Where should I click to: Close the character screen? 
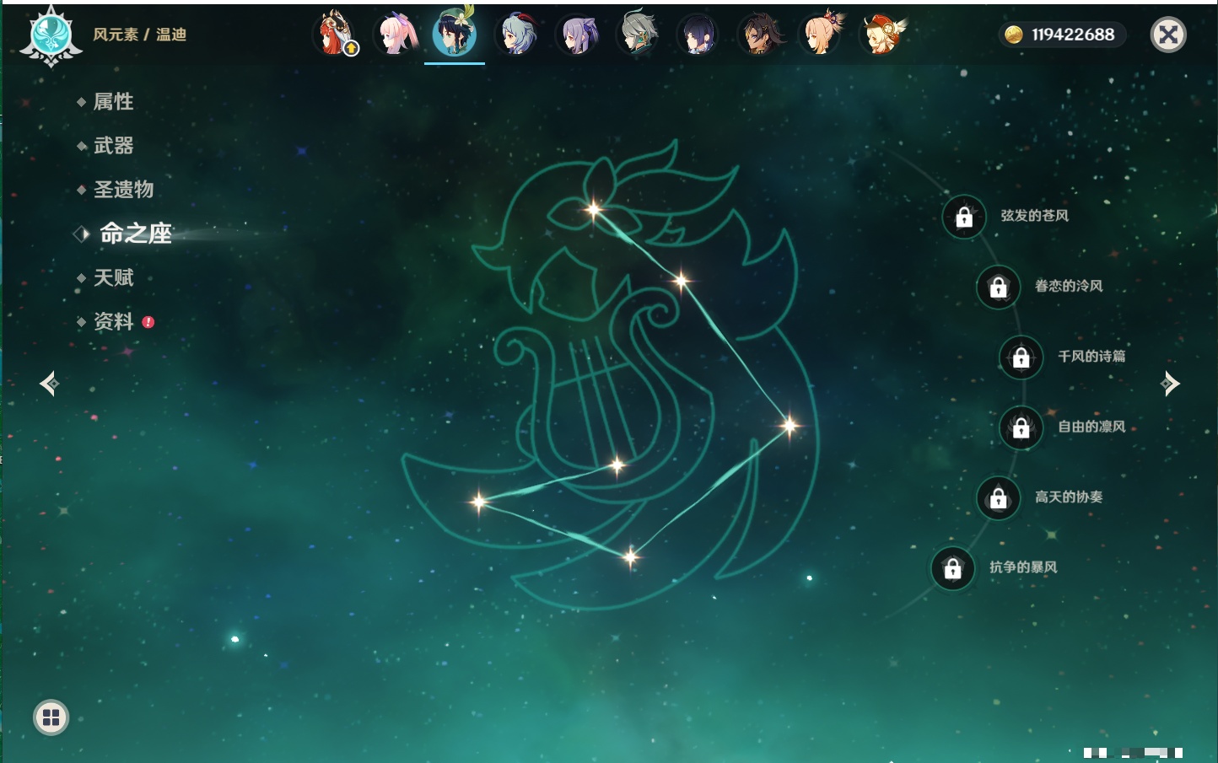[1168, 35]
